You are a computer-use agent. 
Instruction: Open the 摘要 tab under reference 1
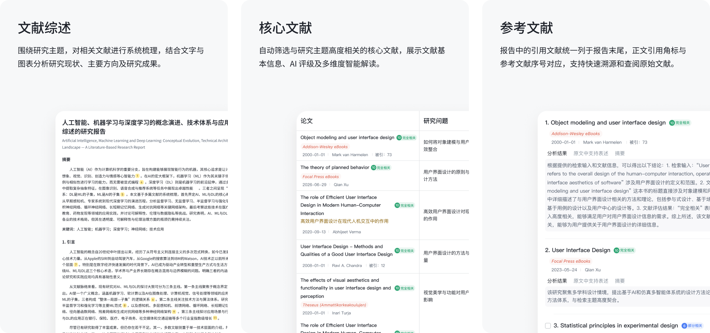click(620, 154)
